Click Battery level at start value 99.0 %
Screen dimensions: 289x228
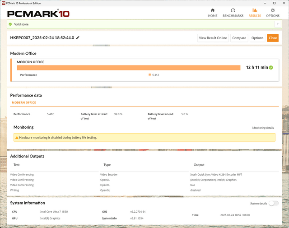118,114
